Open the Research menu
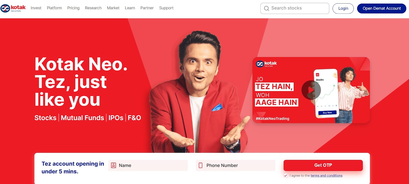Viewport: 409px width, 184px height. coord(93,8)
